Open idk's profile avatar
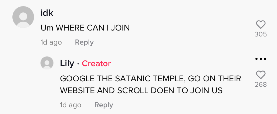 (23, 17)
